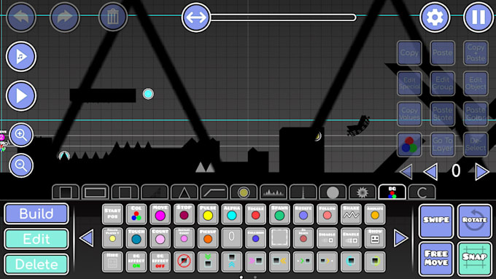
Task: Open the solid blocks object tab
Action: tap(66, 192)
